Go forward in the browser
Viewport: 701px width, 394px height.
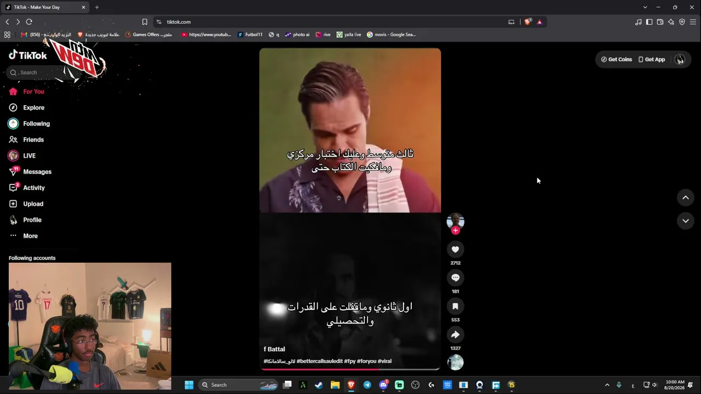[18, 22]
